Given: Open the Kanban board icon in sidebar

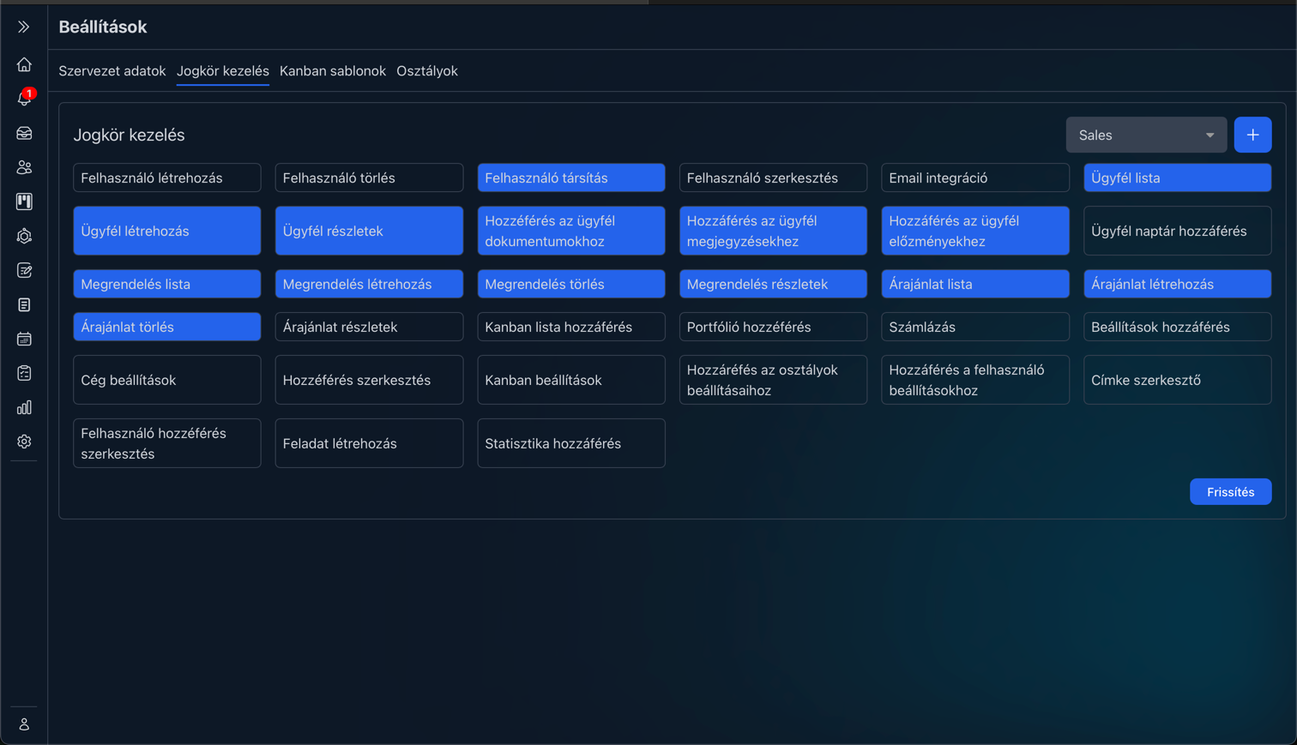Looking at the screenshot, I should point(24,201).
